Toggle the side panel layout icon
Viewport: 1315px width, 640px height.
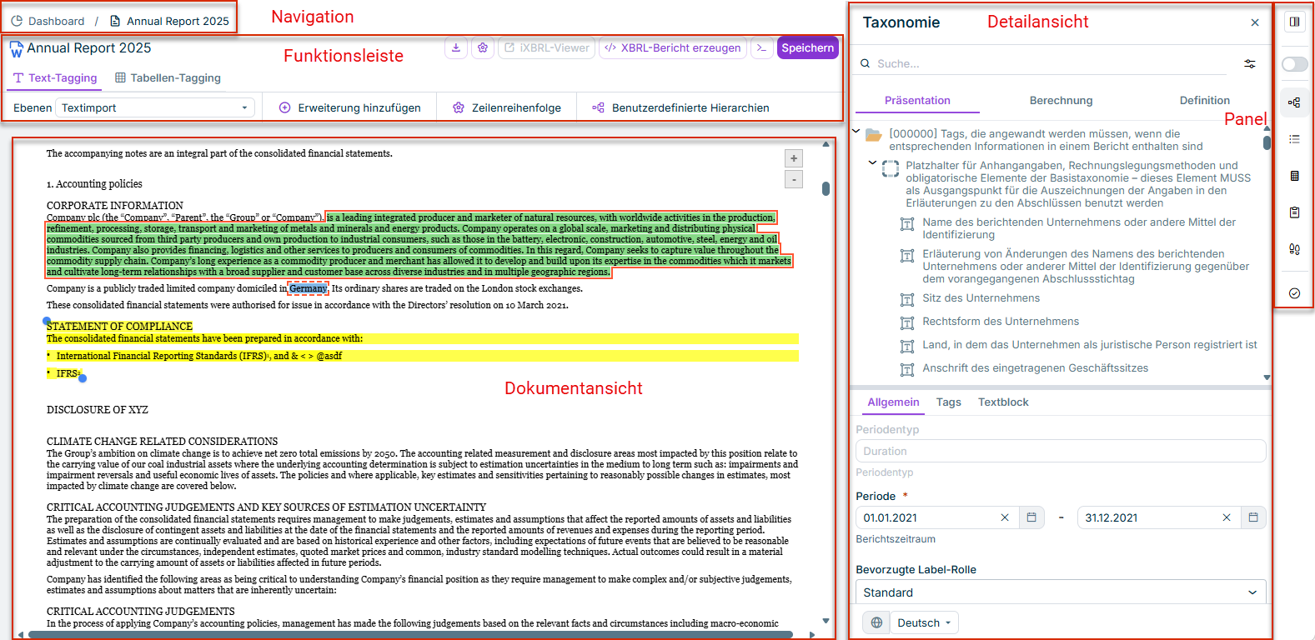tap(1294, 22)
